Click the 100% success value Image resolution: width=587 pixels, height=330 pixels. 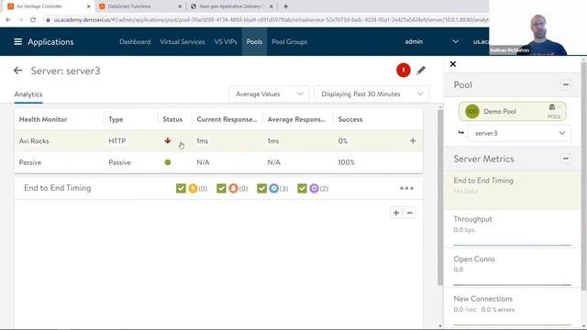(347, 162)
